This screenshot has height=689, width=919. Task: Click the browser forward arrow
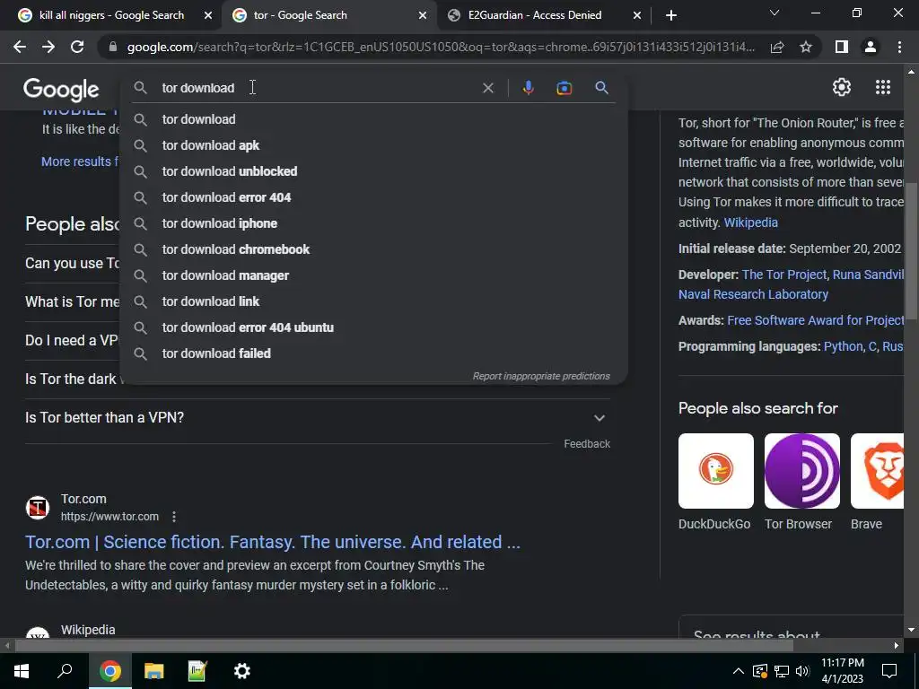(x=48, y=47)
